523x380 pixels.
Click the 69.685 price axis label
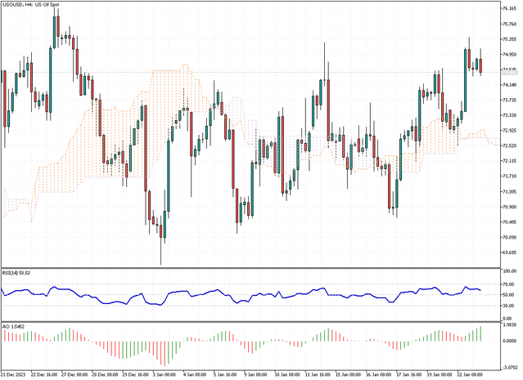(510, 253)
